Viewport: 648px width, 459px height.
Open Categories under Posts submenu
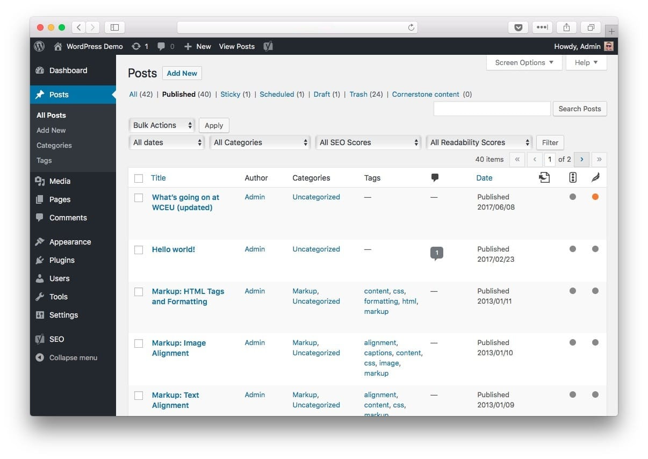tap(54, 145)
